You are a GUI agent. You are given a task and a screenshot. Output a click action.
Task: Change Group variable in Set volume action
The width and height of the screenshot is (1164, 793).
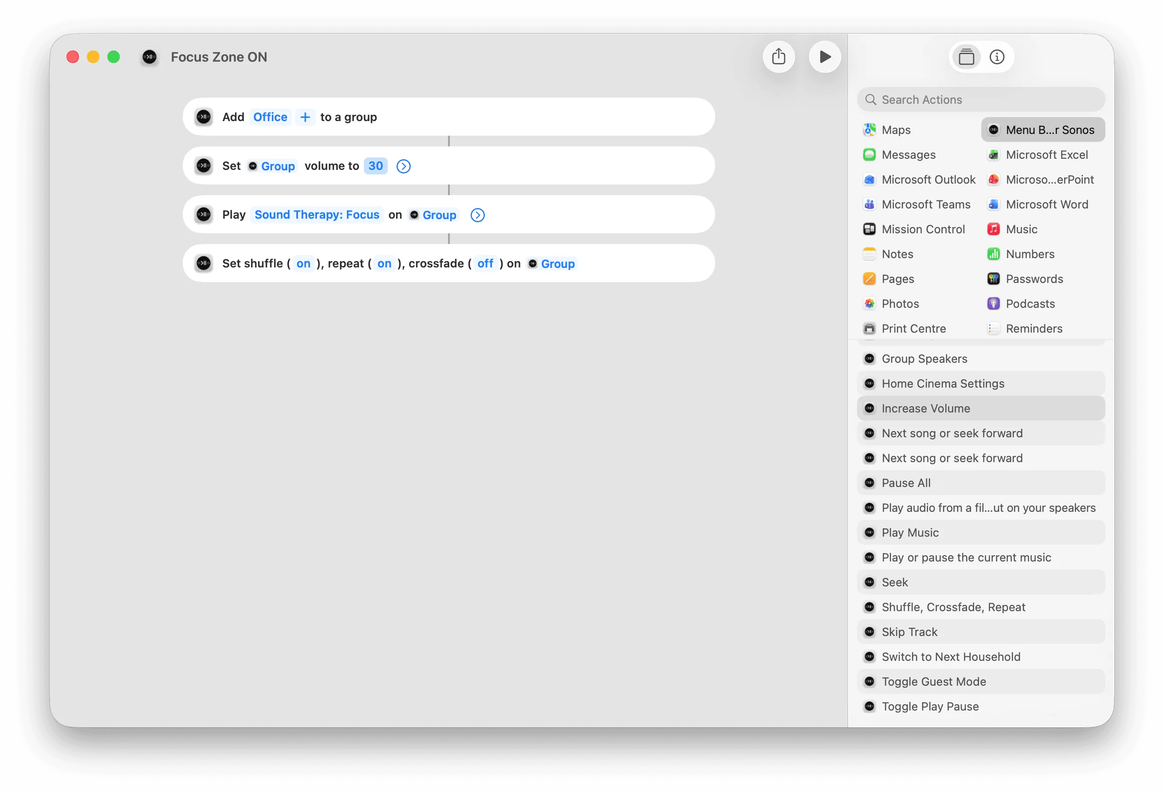(x=272, y=166)
